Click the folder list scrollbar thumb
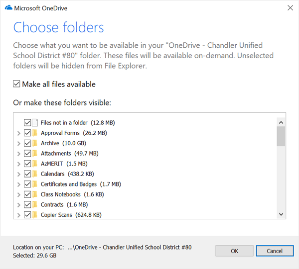Viewport: 299px width, 269px height. click(x=281, y=136)
